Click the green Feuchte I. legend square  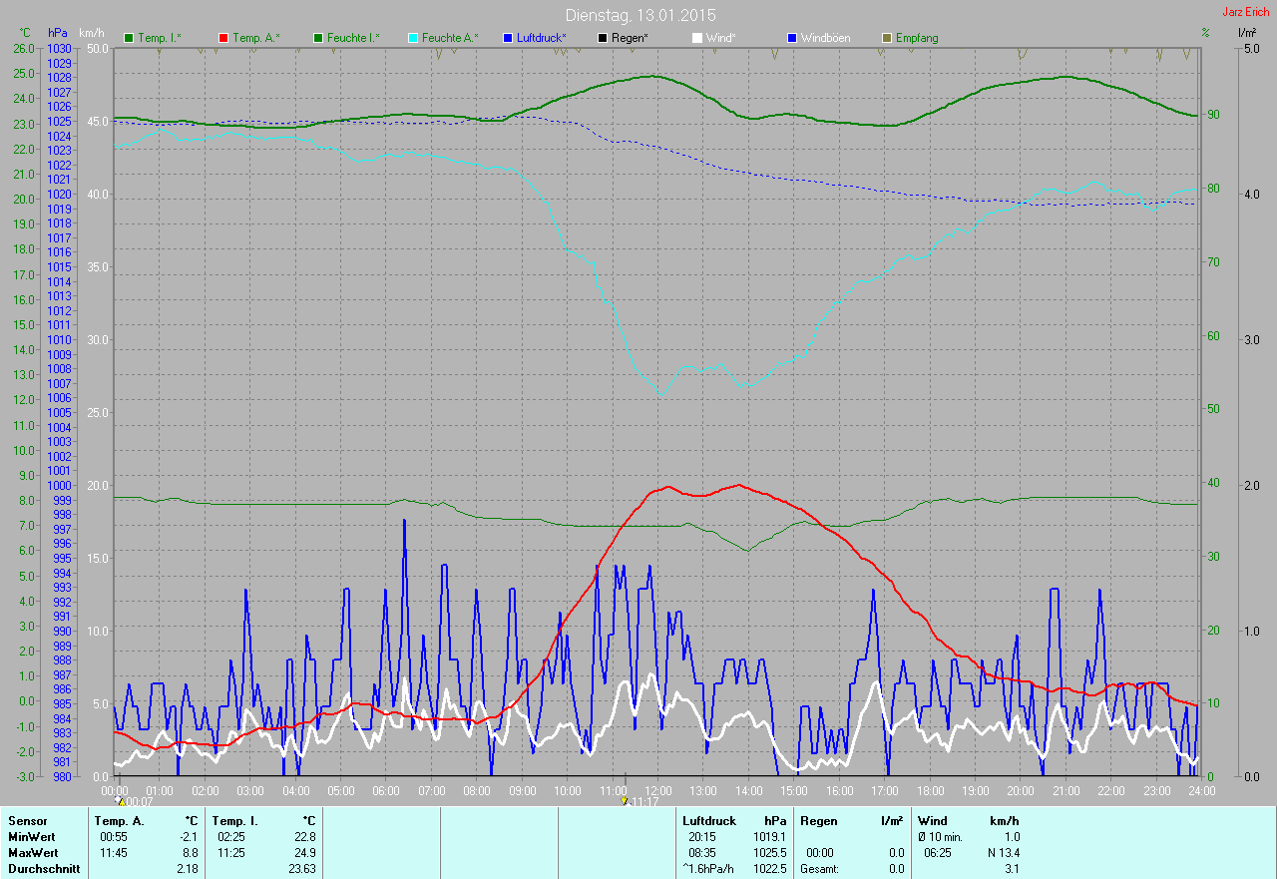319,38
